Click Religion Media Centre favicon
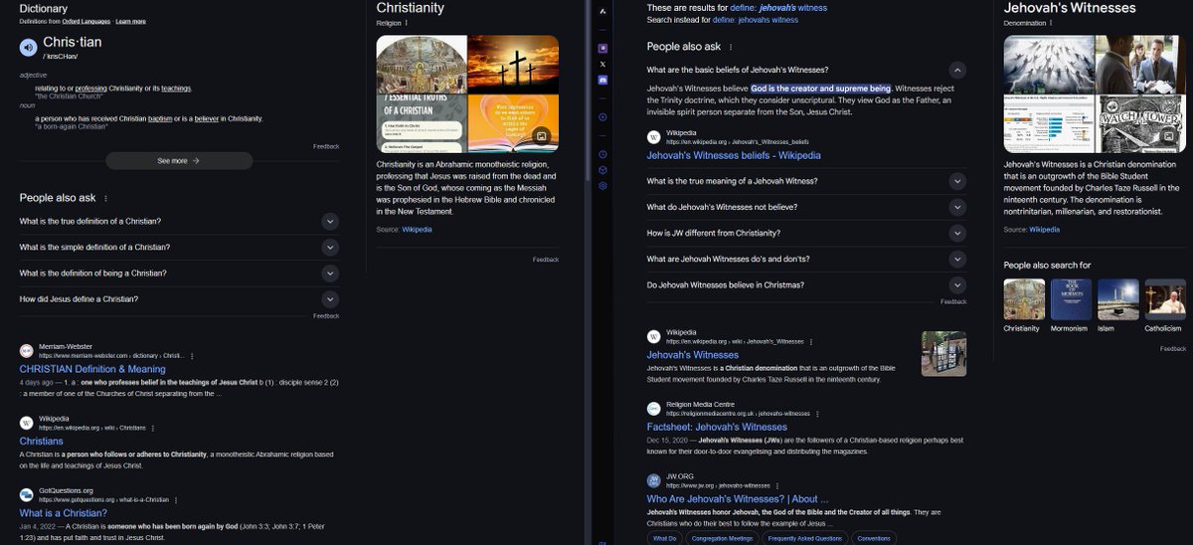Screen dimensions: 1193x545 tap(654, 408)
